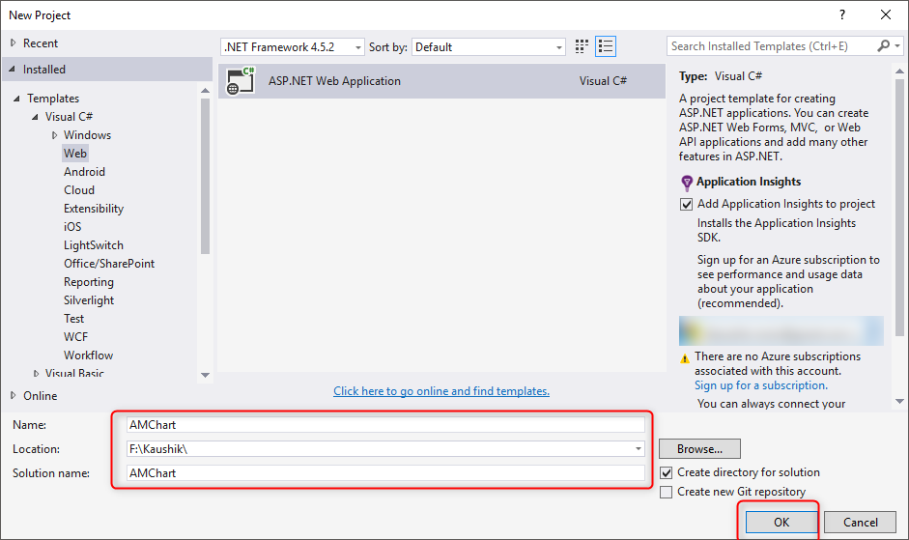Select the Web template category
This screenshot has height=540, width=909.
pyautogui.click(x=75, y=154)
